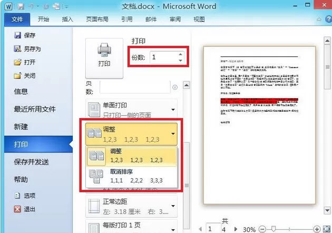332x233 pixels.
Task: Open the 调整 collation dropdown header
Action: pyautogui.click(x=131, y=134)
